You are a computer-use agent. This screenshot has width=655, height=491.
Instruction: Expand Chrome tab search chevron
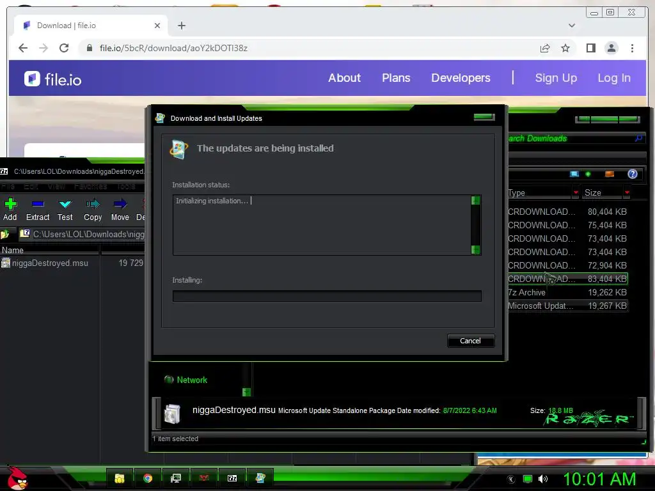pyautogui.click(x=572, y=26)
